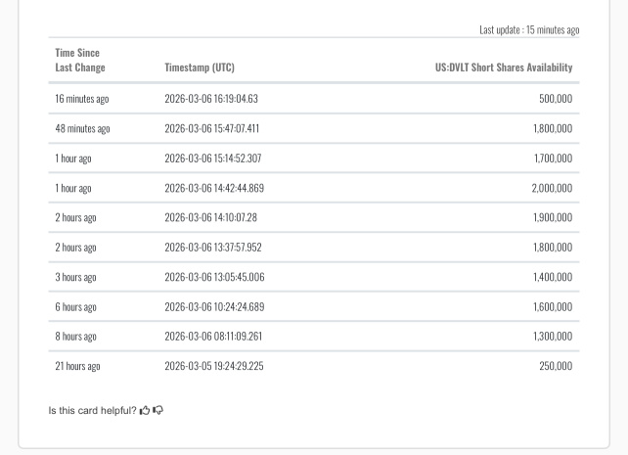Click the thumbs down not helpful icon
This screenshot has width=628, height=455.
tap(157, 410)
